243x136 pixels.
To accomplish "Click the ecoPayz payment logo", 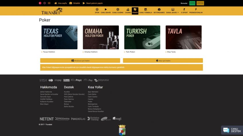I will click(76, 80).
